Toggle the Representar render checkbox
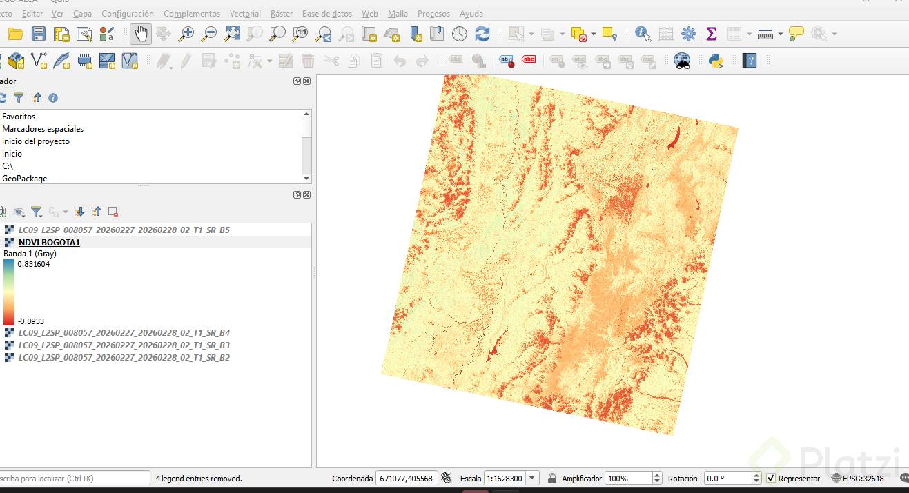Image resolution: width=909 pixels, height=493 pixels. click(x=771, y=478)
